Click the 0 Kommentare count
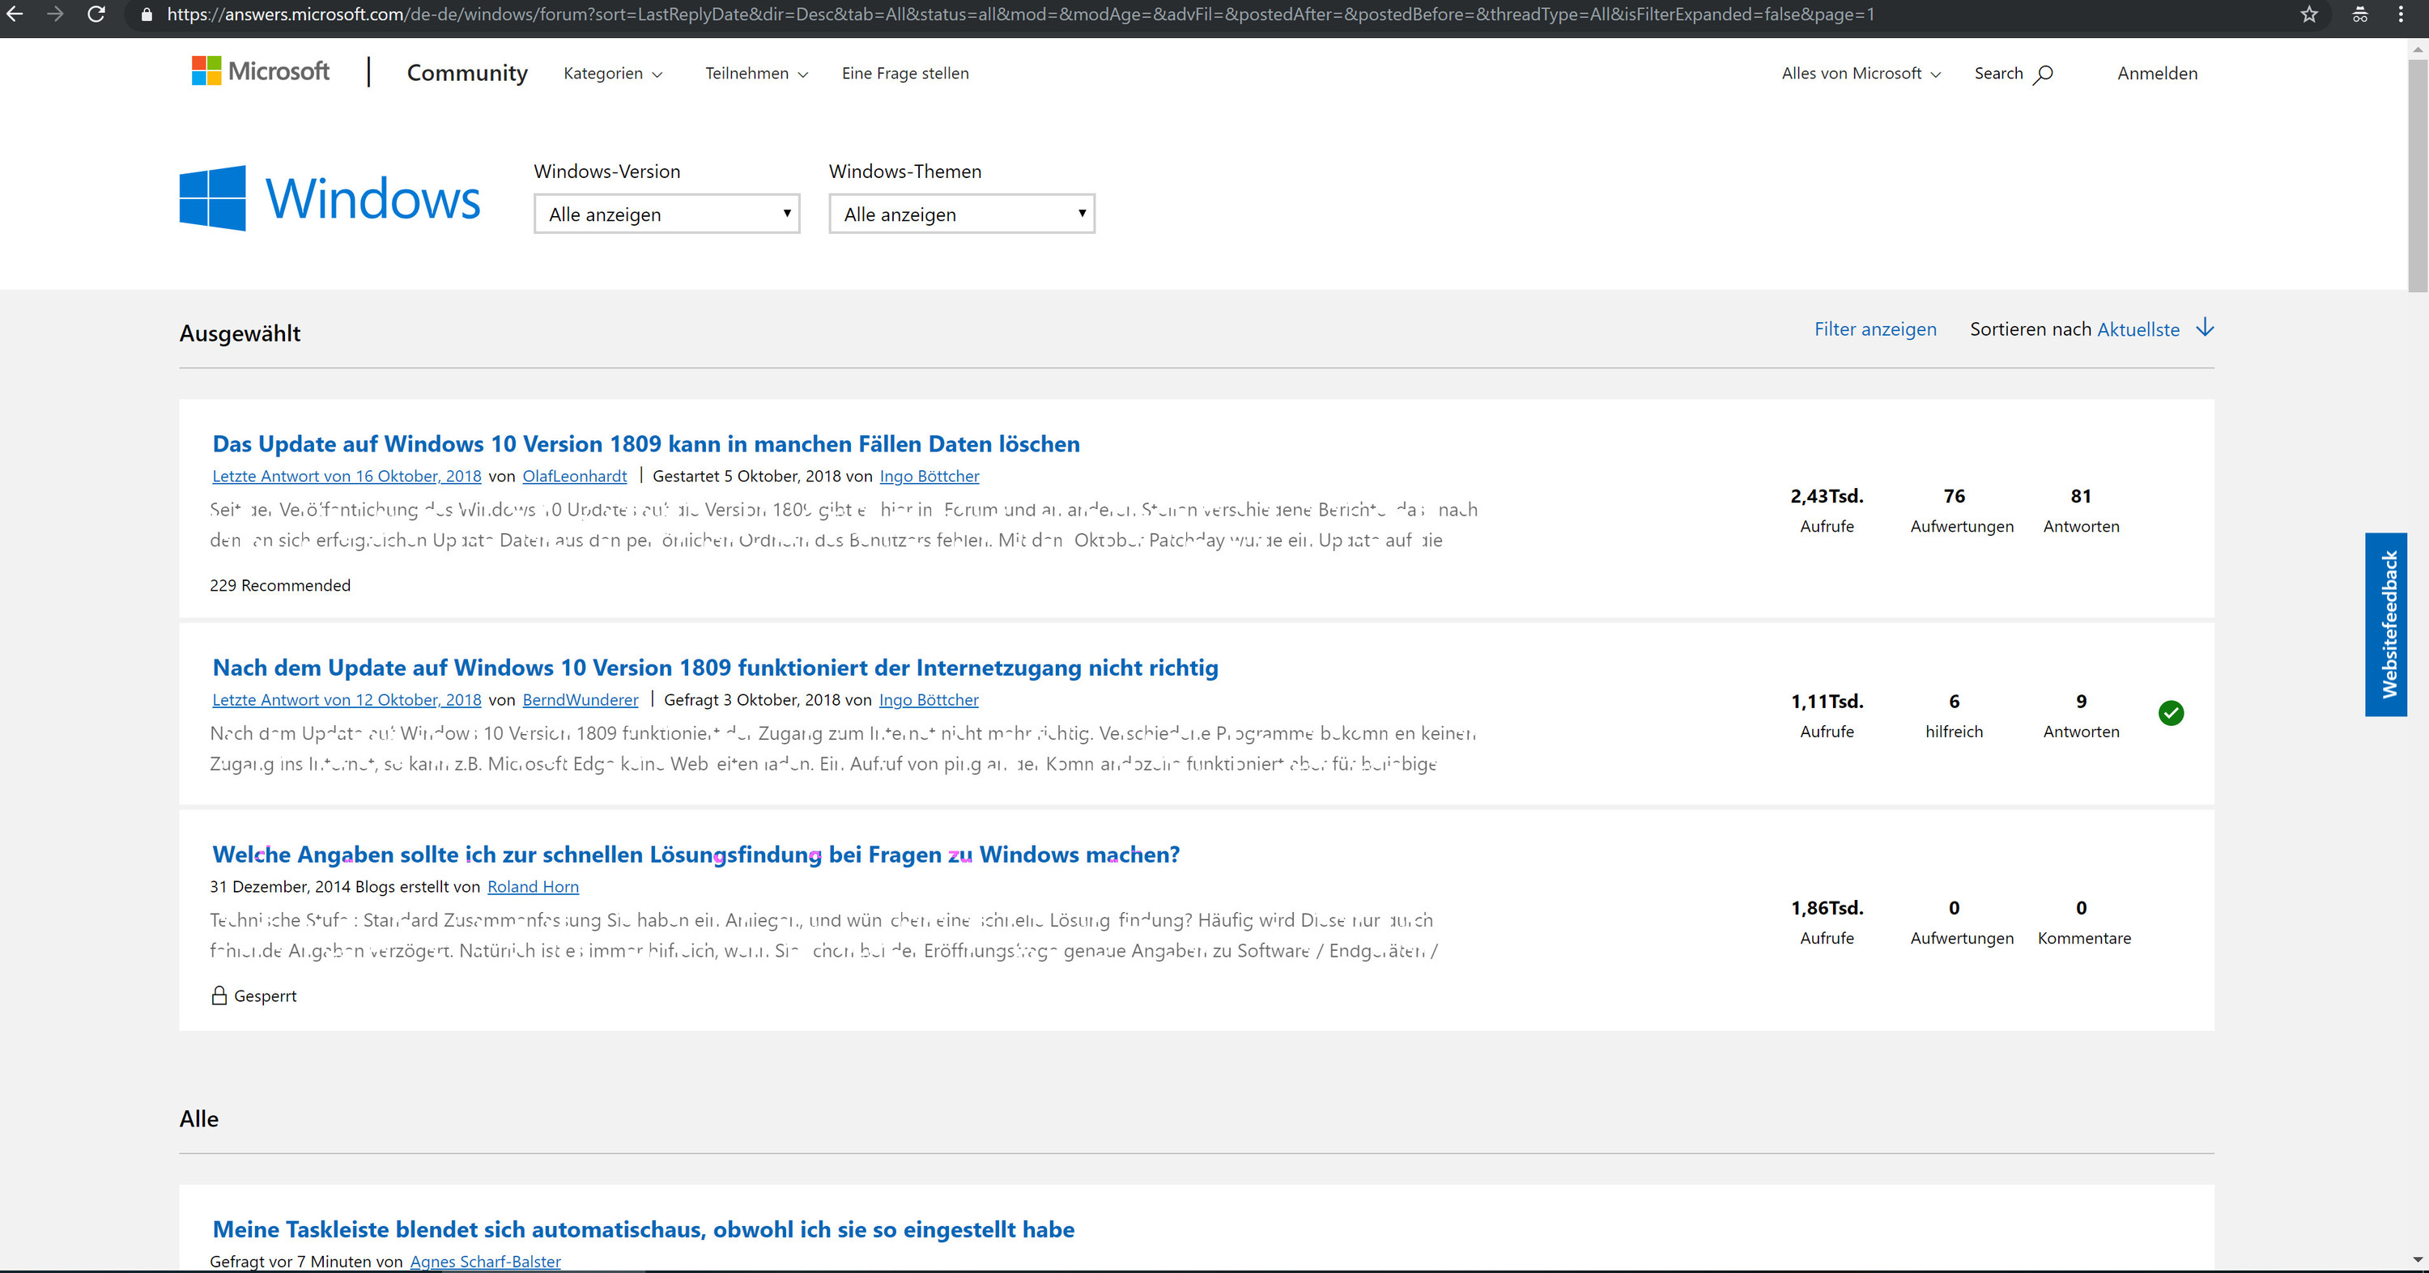Screen dimensions: 2429x1273 (2084, 922)
